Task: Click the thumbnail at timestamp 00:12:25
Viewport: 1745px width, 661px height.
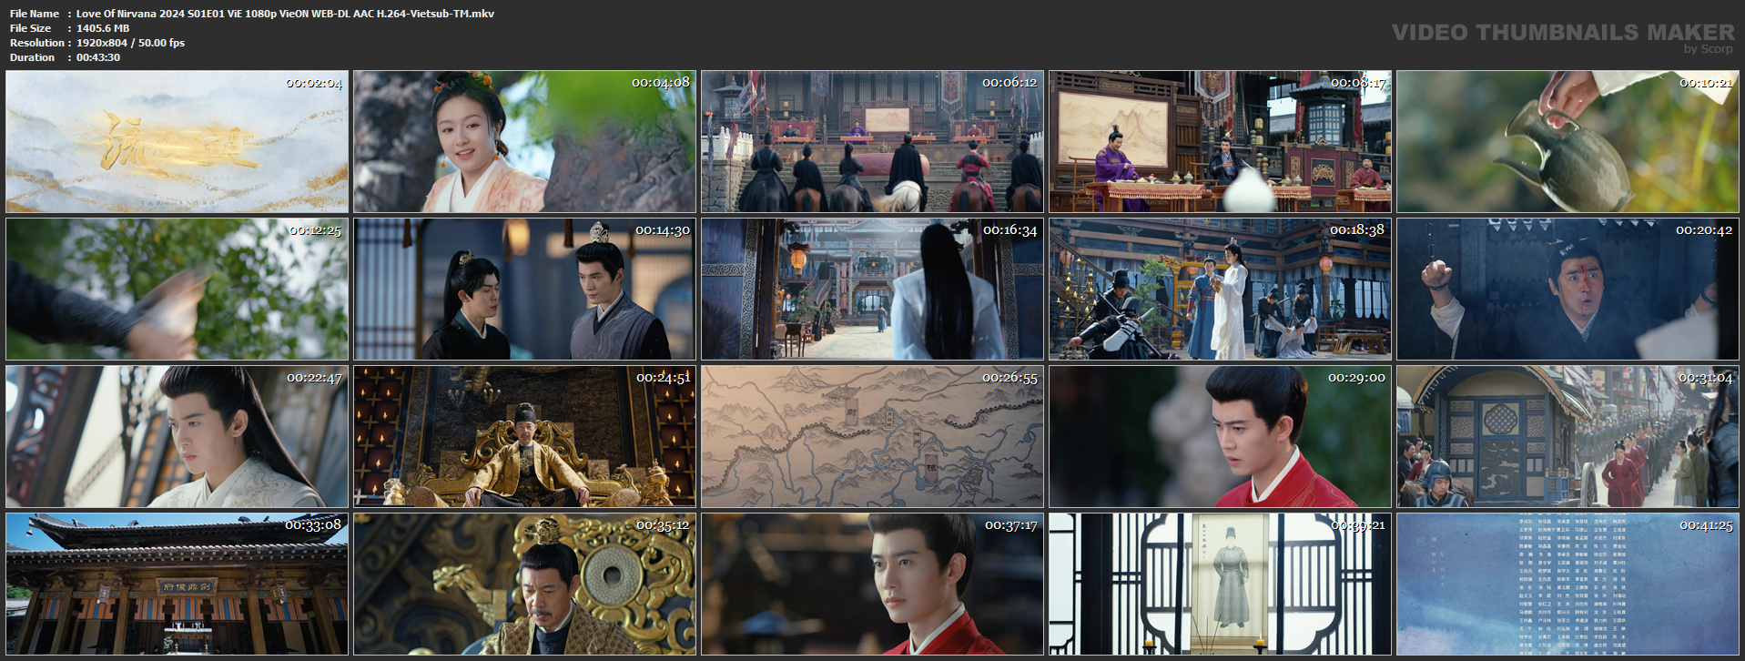Action: [x=177, y=290]
